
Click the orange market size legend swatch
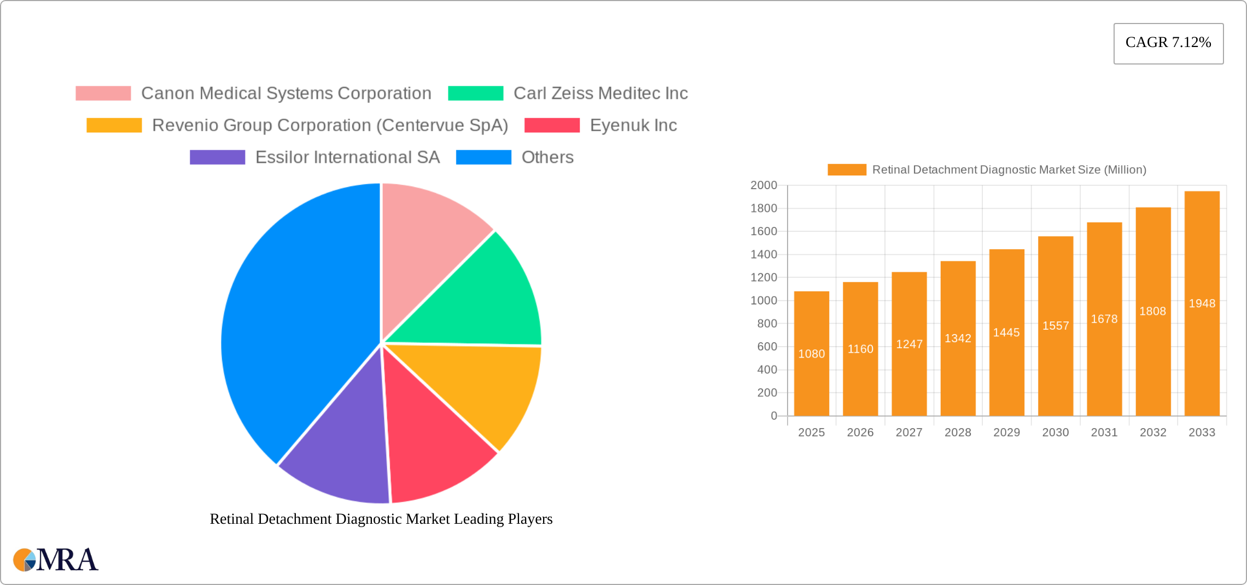click(x=847, y=170)
